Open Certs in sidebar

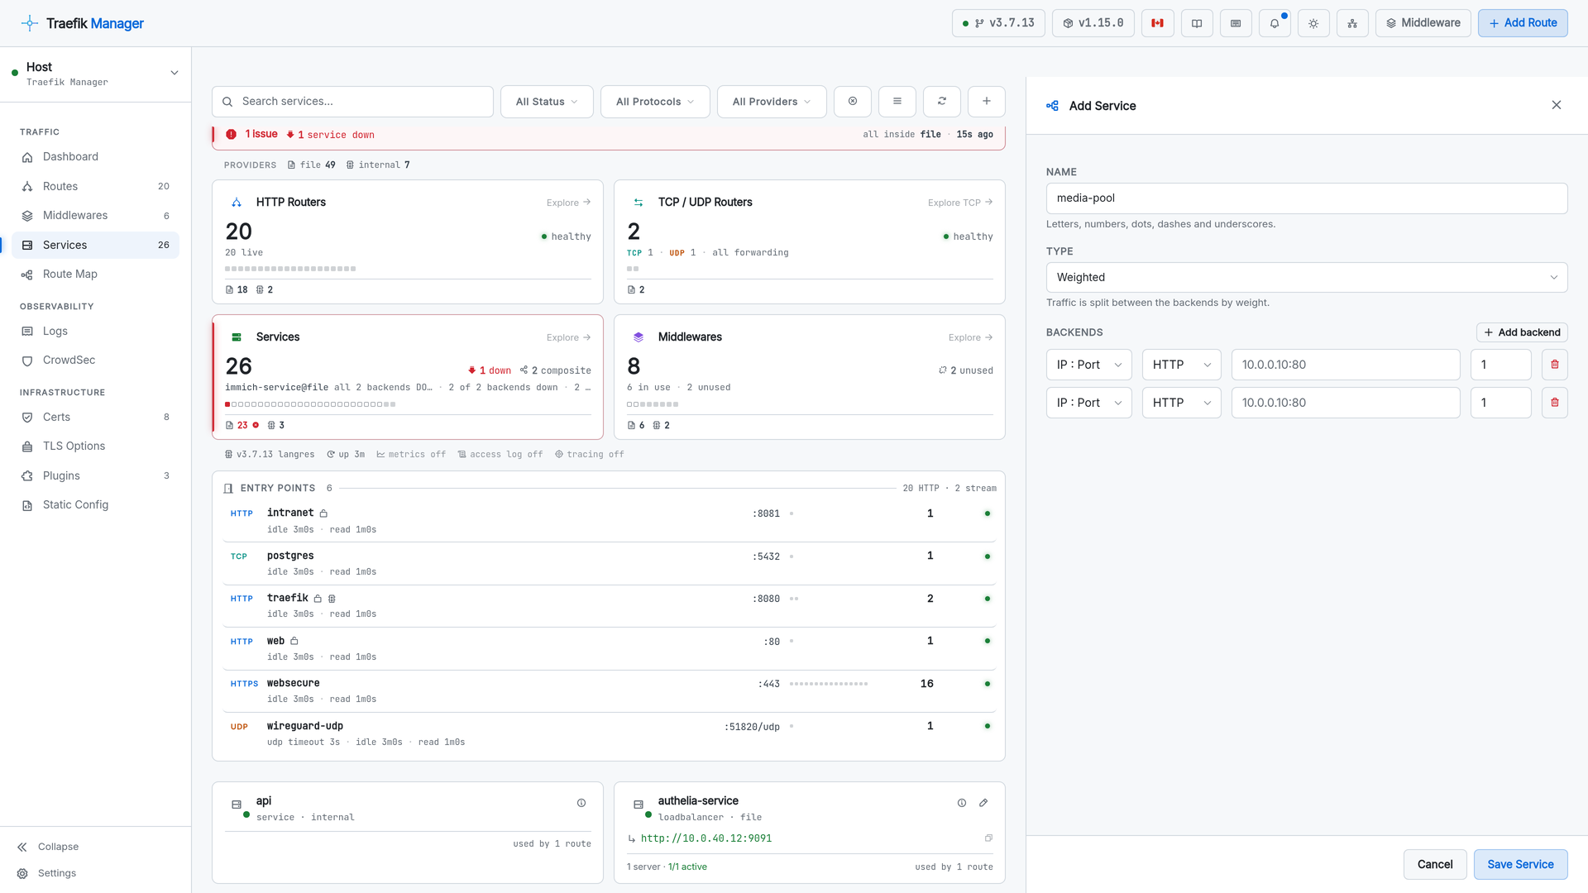click(95, 418)
